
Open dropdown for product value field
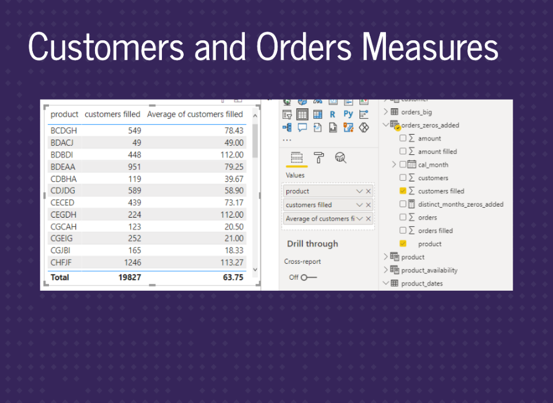point(359,191)
